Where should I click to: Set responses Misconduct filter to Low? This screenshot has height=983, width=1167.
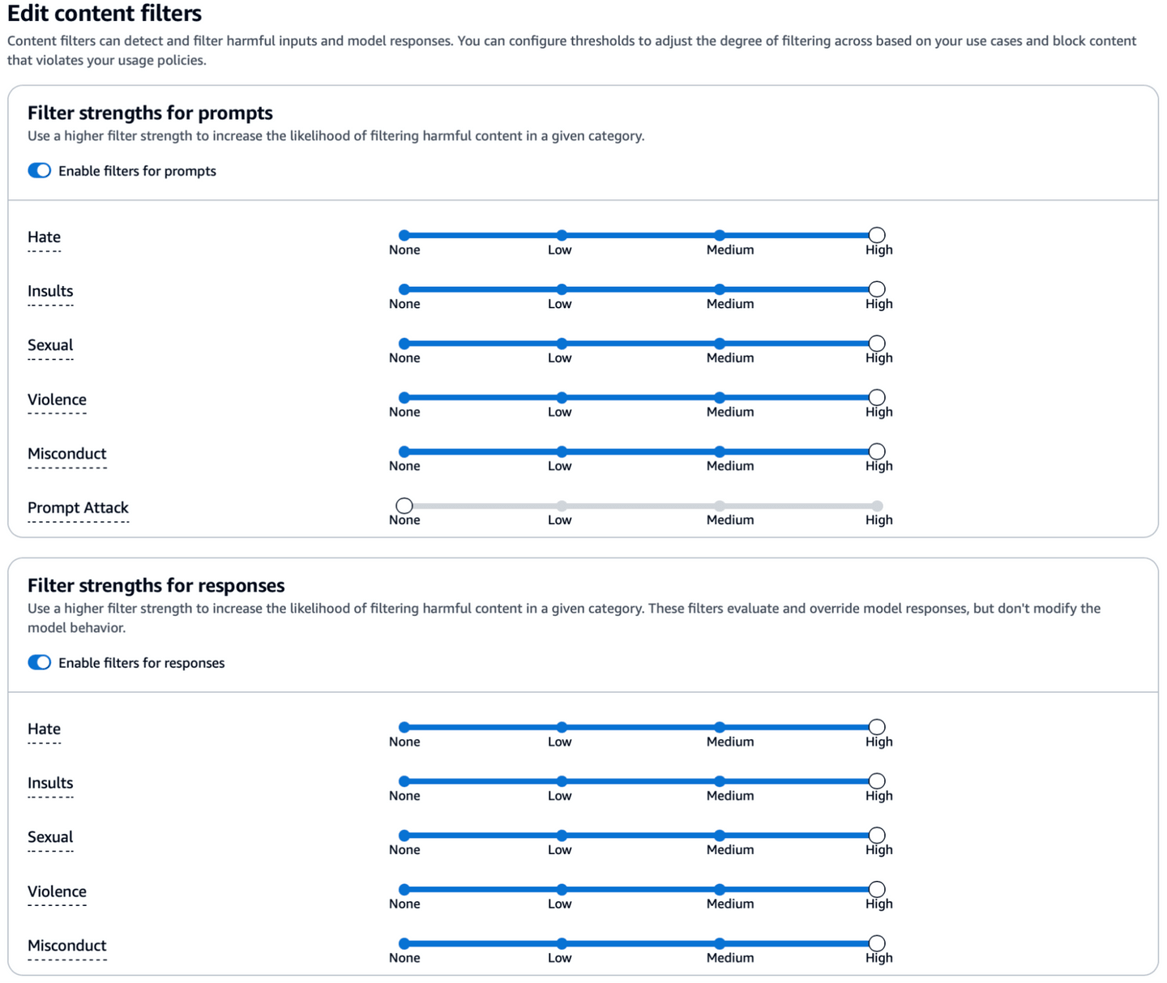(x=562, y=943)
